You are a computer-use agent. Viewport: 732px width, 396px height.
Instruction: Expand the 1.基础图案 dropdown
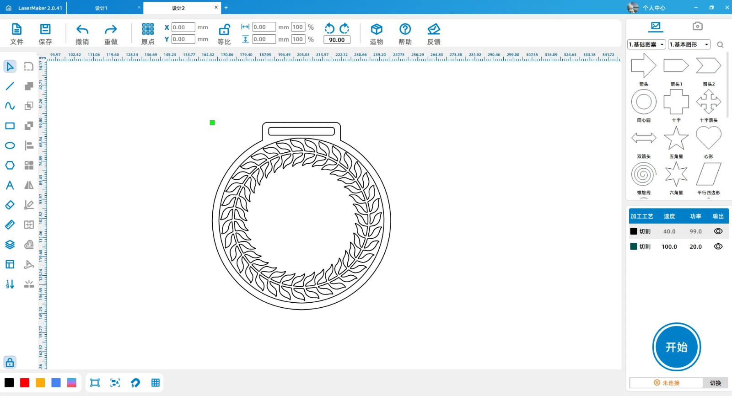click(x=646, y=44)
